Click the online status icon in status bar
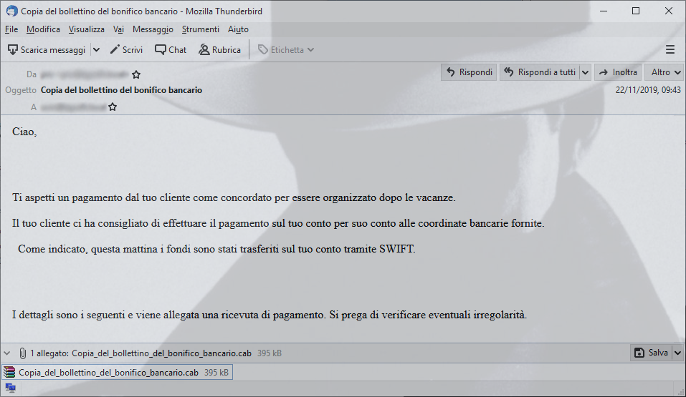Viewport: 686px width, 397px height. tap(10, 388)
